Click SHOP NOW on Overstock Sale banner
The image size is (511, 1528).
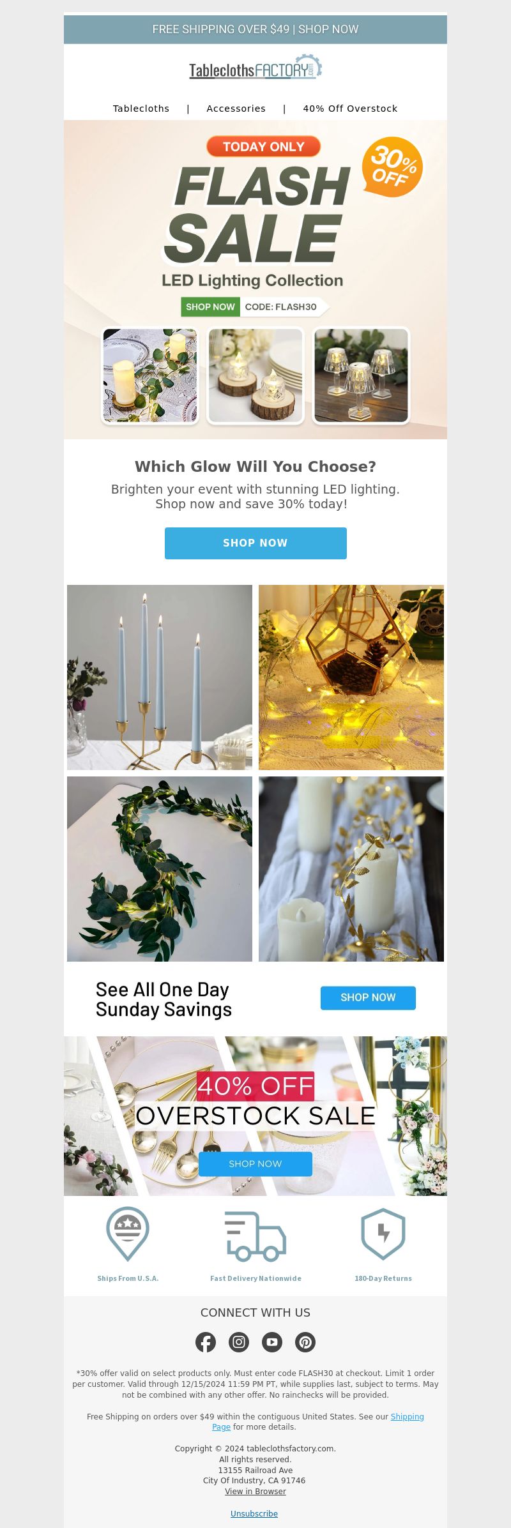(256, 1164)
